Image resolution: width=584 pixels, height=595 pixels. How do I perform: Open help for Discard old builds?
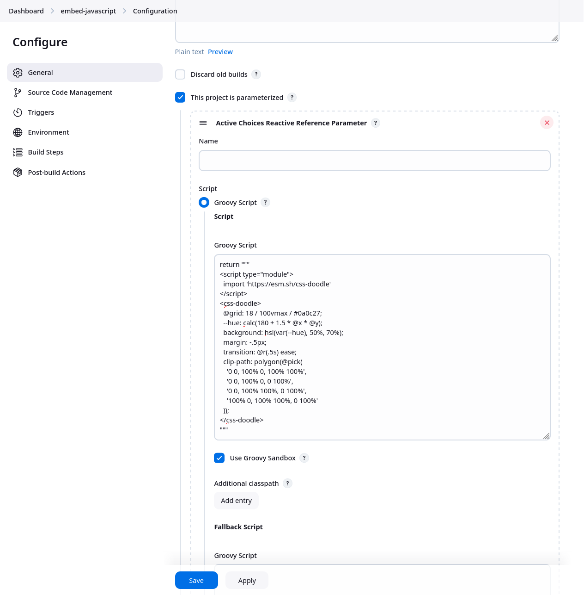coord(256,74)
